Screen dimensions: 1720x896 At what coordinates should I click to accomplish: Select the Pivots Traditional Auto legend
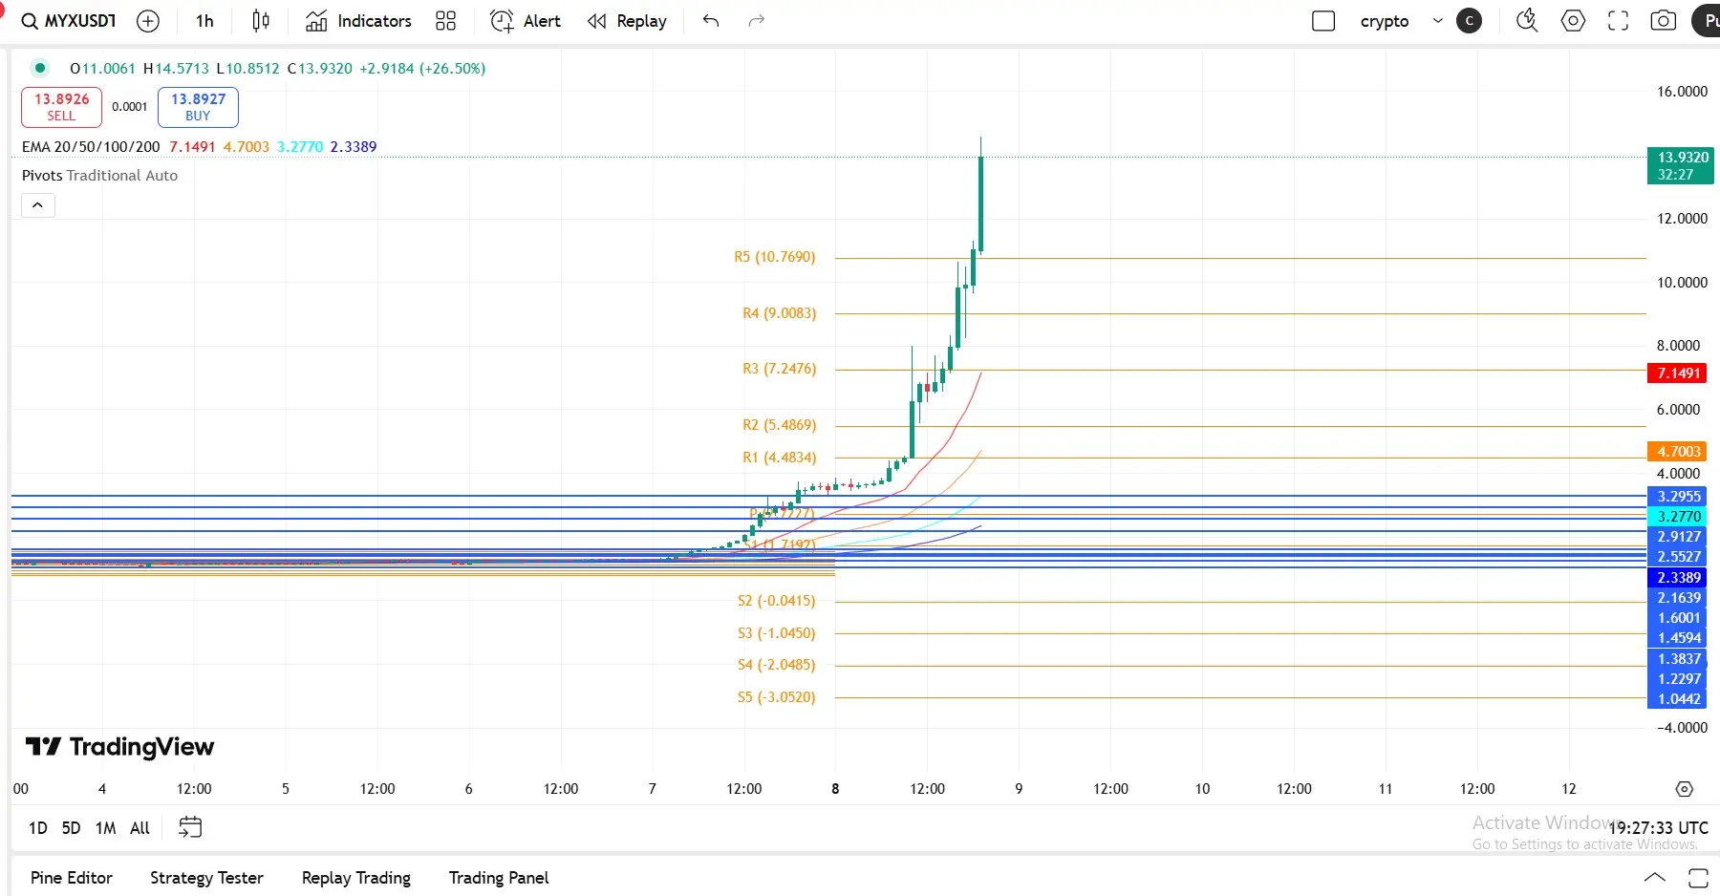click(99, 176)
